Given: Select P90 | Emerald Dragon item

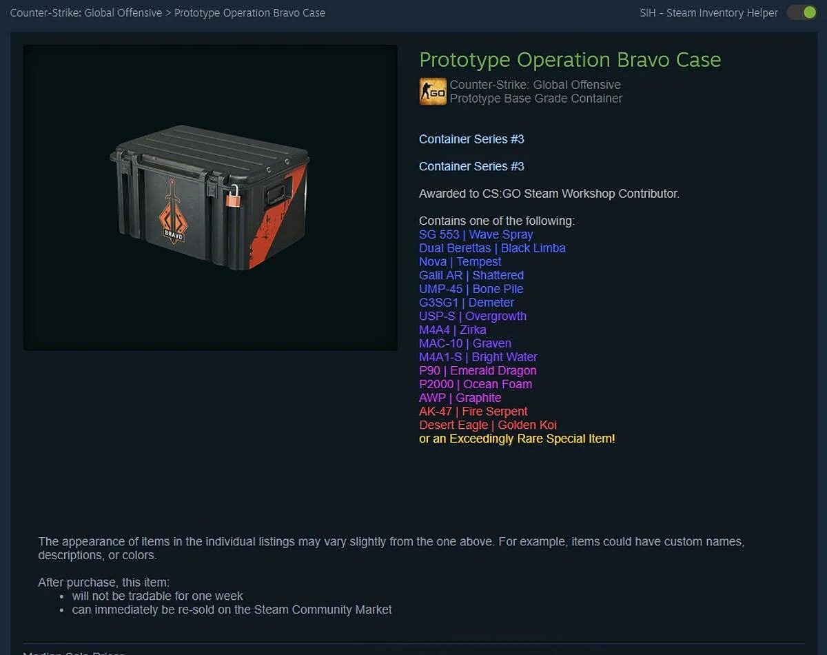Looking at the screenshot, I should pos(478,371).
